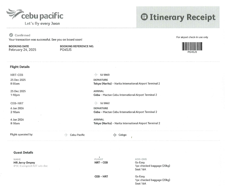Click the ADD-ONS column label
This screenshot has width=225, height=188.
tap(141, 159)
